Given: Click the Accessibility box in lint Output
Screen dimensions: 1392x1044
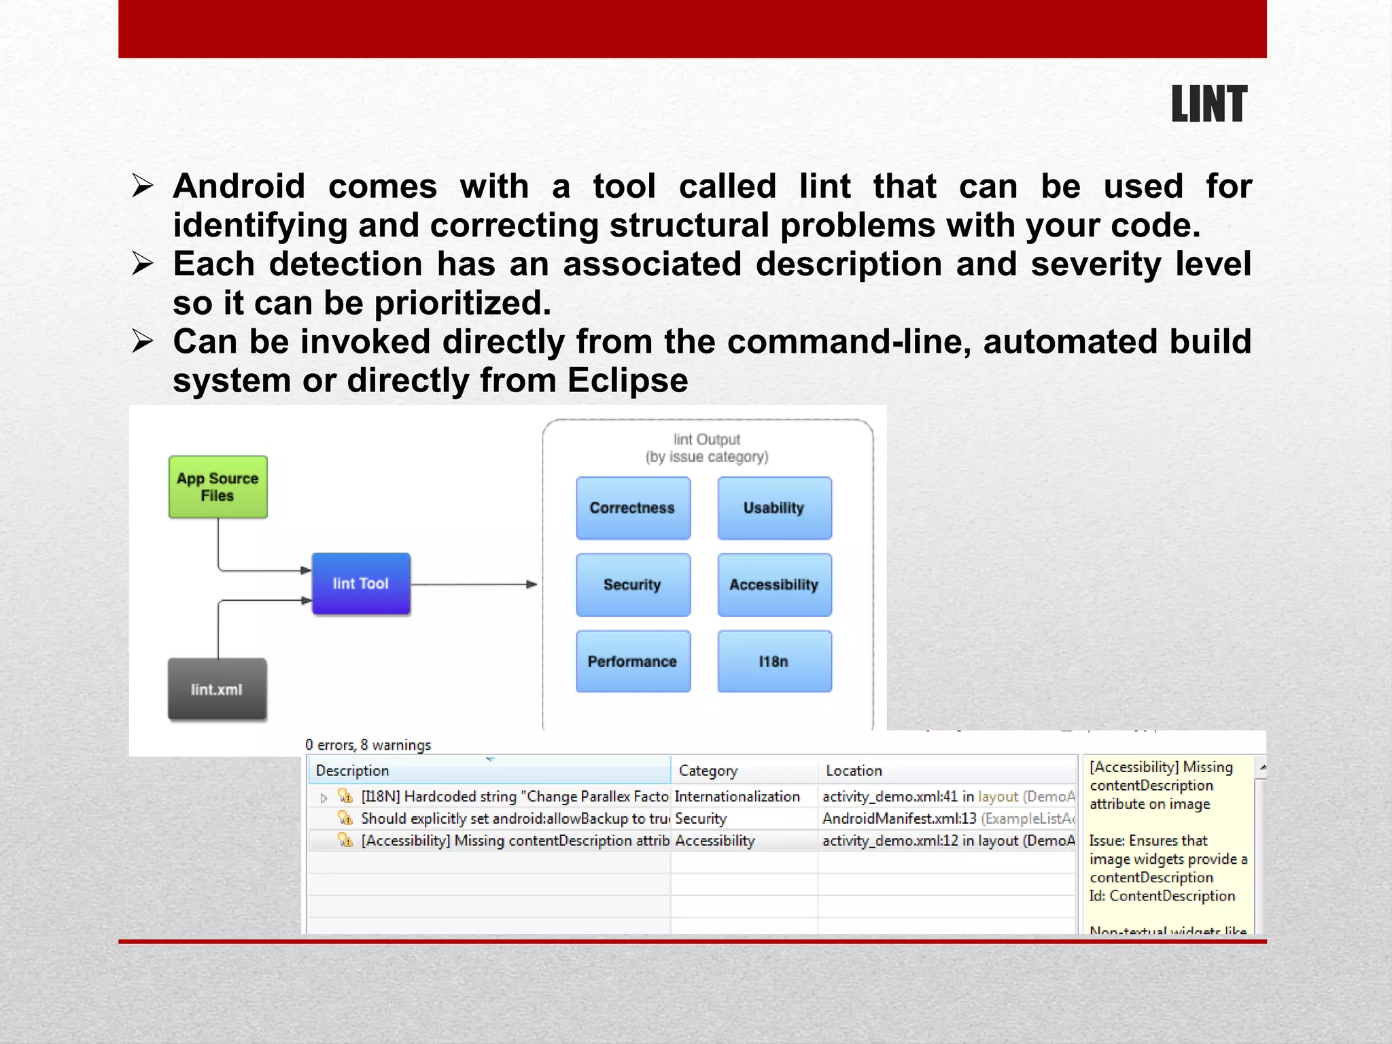Looking at the screenshot, I should [774, 585].
